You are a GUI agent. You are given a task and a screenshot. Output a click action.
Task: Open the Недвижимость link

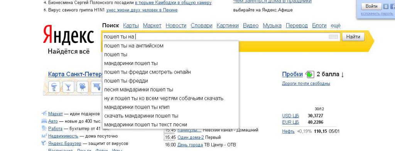63,136
